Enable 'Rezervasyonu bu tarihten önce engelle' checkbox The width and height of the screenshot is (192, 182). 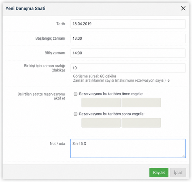pyautogui.click(x=75, y=94)
